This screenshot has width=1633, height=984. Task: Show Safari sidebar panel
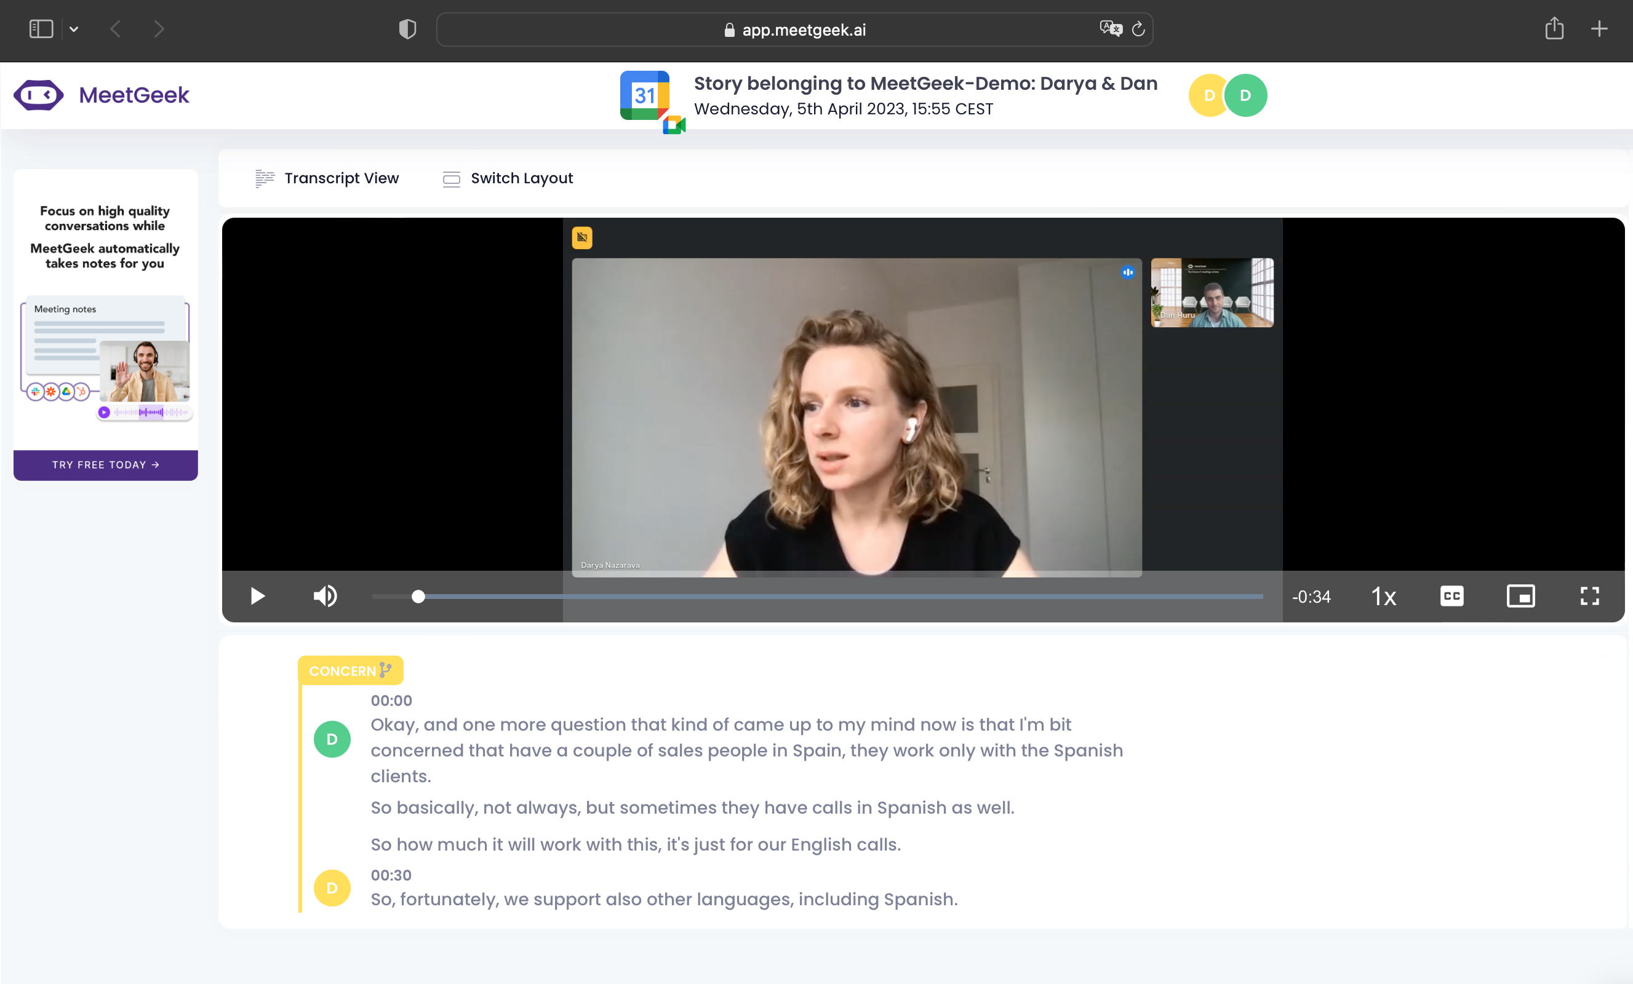coord(41,29)
